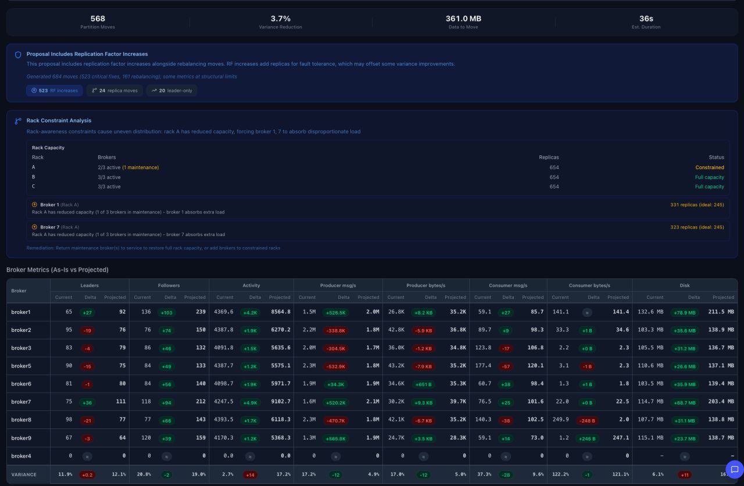The width and height of the screenshot is (744, 486).
Task: Select the 24 replica moves badge
Action: pos(115,91)
